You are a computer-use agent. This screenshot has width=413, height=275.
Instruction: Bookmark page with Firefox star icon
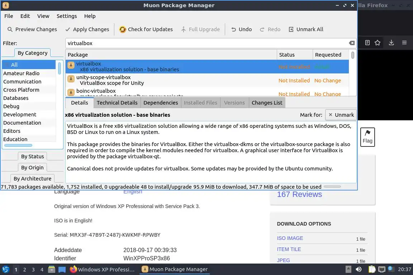378,43
